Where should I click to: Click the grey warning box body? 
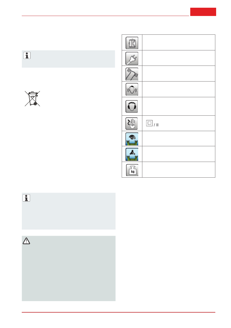point(69,273)
